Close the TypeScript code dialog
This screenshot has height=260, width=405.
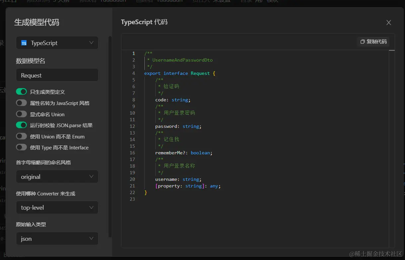[389, 23]
